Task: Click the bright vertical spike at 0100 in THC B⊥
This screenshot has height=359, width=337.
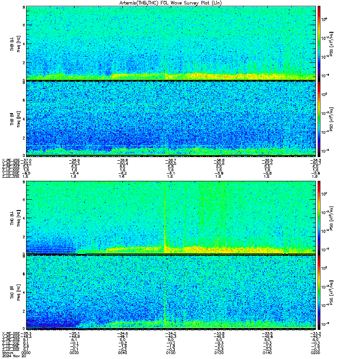Action: pyautogui.click(x=165, y=217)
